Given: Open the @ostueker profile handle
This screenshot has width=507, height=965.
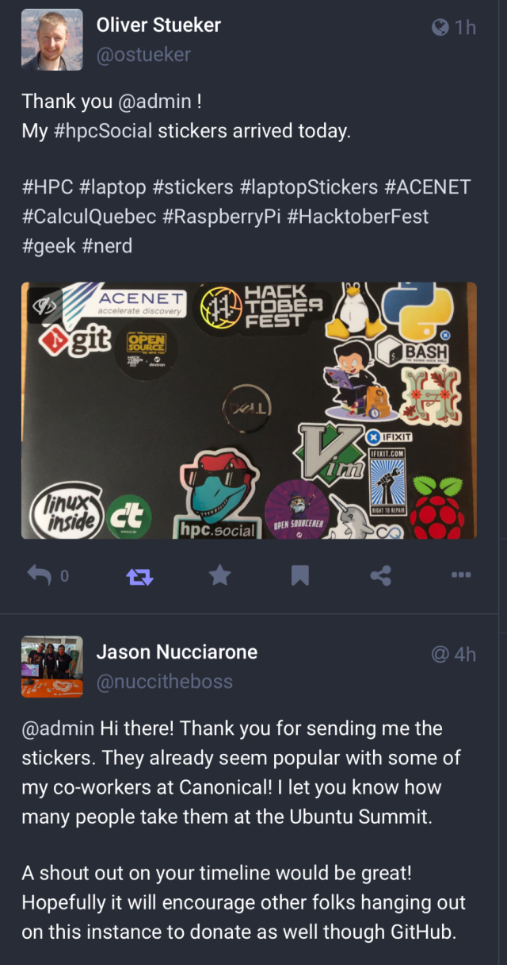Looking at the screenshot, I should click(x=143, y=55).
